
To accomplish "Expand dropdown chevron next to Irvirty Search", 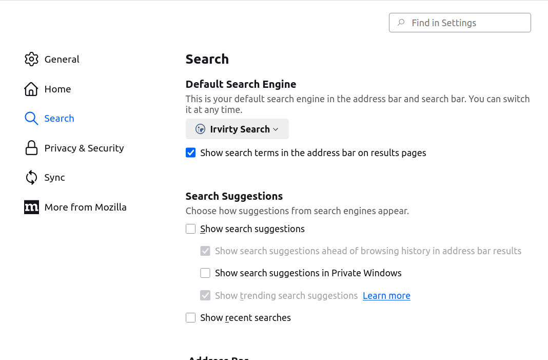I will [276, 129].
